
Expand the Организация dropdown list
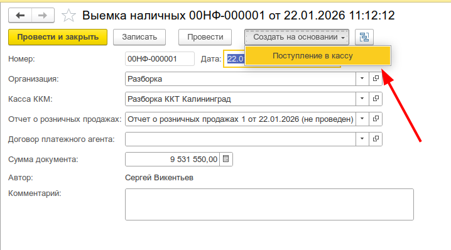362,79
